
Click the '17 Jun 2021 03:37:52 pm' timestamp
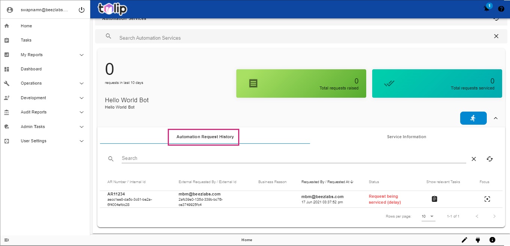pos(322,202)
